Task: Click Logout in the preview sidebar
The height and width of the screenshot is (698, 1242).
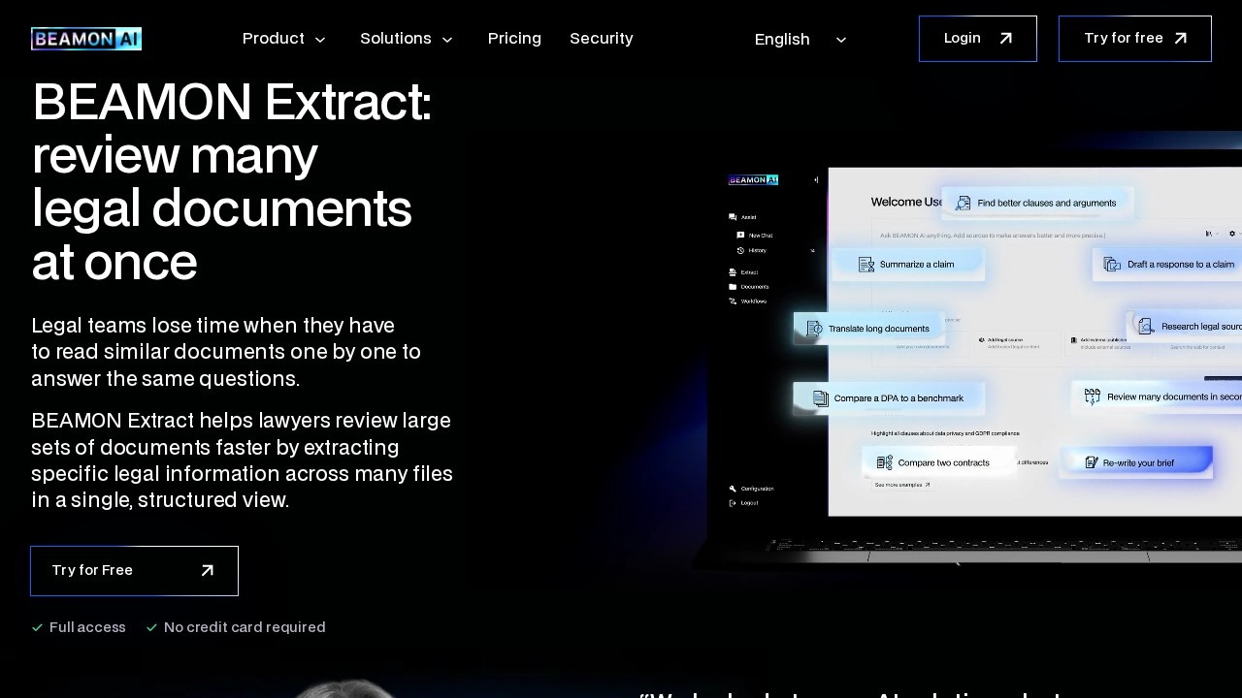Action: [744, 503]
